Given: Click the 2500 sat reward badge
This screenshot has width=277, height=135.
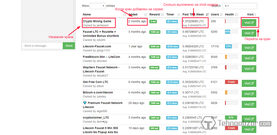Looking at the screenshot, I should pyautogui.click(x=155, y=47).
